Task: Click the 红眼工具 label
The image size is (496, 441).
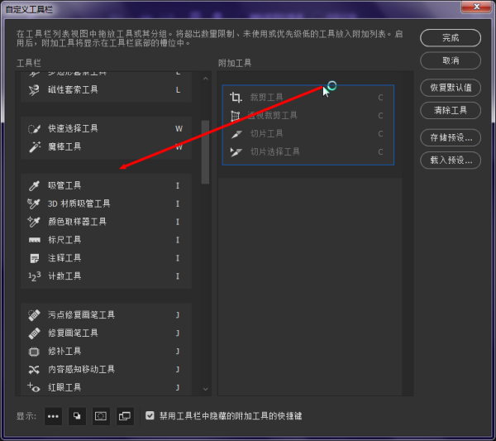Action: coord(64,387)
